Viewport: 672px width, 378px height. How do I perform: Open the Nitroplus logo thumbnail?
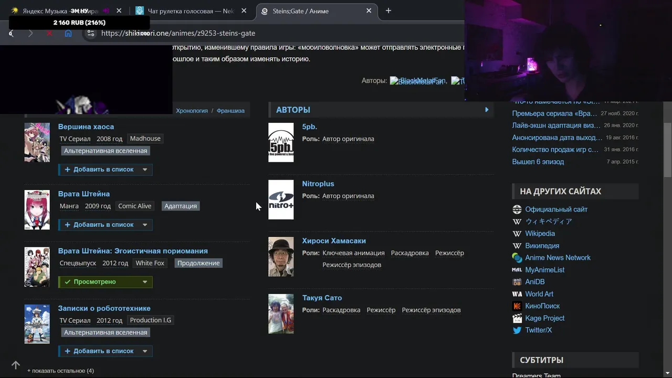(281, 199)
